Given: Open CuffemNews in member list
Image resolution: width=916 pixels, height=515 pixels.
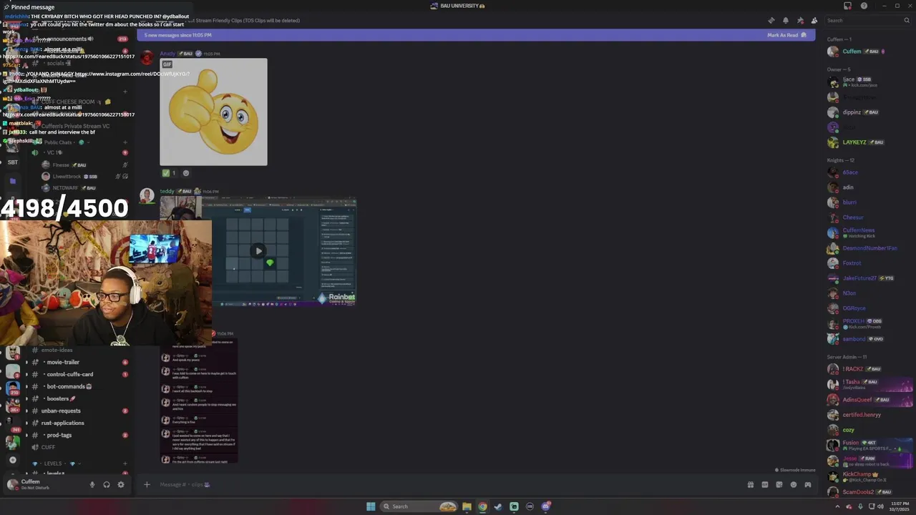Looking at the screenshot, I should tap(868, 232).
